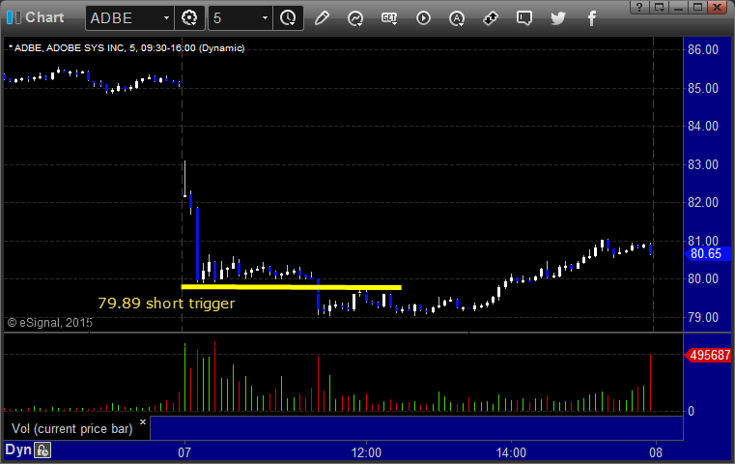Select the pencil drawing tool

[x=322, y=18]
